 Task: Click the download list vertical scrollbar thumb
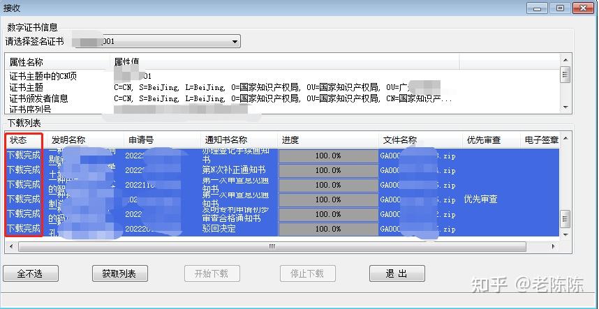point(565,219)
